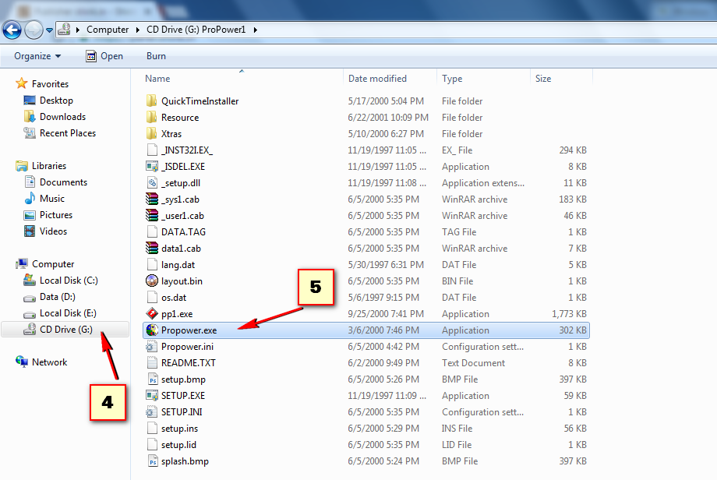Sort by the Type column header
Viewport: 717px width, 480px height.
[452, 79]
